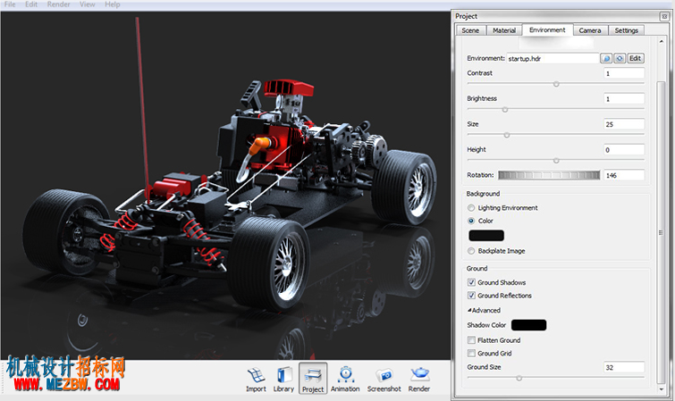
Task: Click the Edit environment button
Action: [x=636, y=58]
